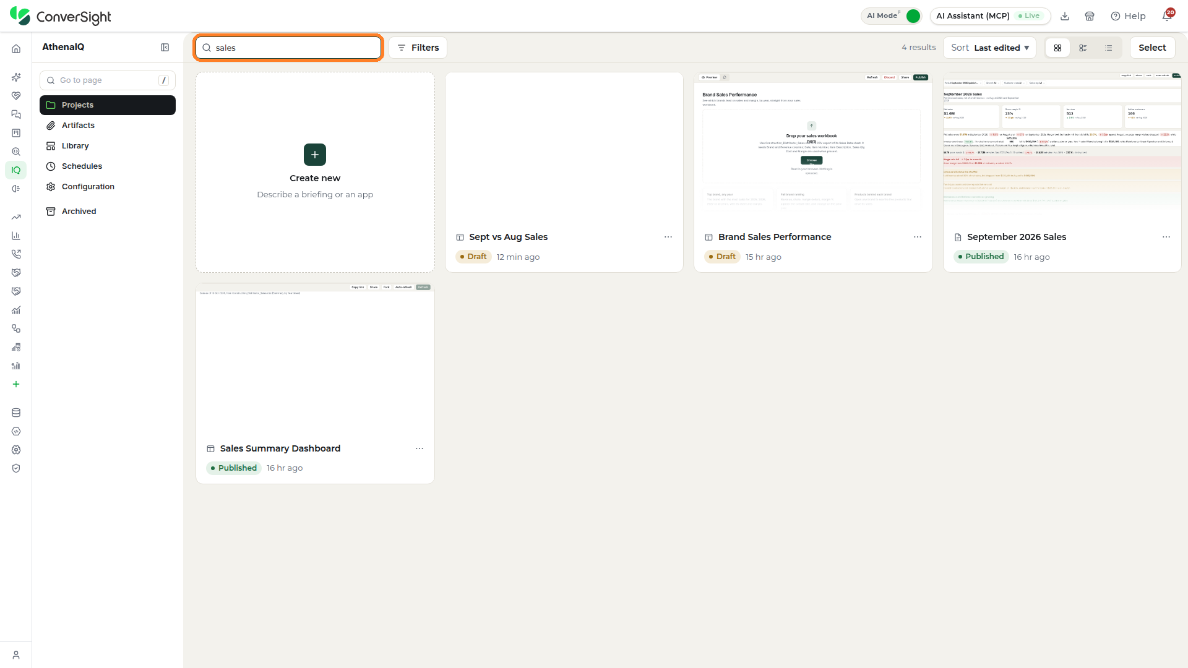Open Artifacts in sidebar

108,126
